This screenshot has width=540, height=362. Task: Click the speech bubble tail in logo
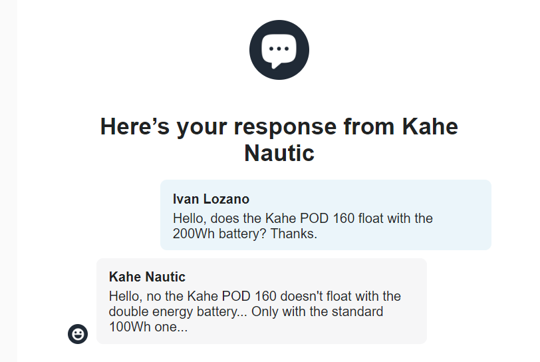pyautogui.click(x=275, y=65)
